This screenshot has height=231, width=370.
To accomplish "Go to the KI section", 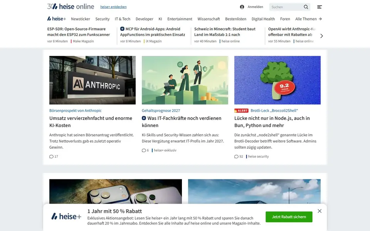I will click(160, 19).
